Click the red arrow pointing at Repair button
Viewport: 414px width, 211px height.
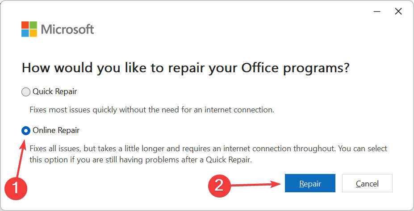255,185
